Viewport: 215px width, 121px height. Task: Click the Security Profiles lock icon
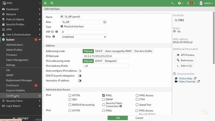(x=3, y=25)
